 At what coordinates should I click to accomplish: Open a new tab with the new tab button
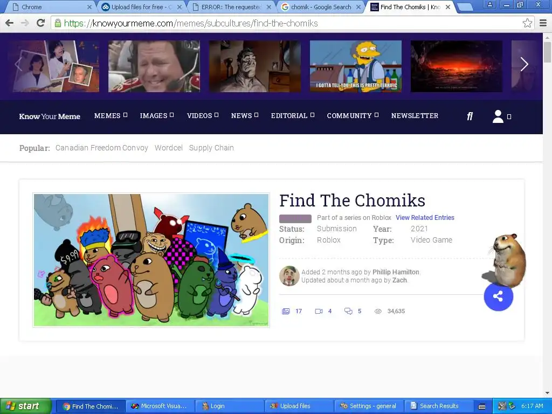click(465, 7)
